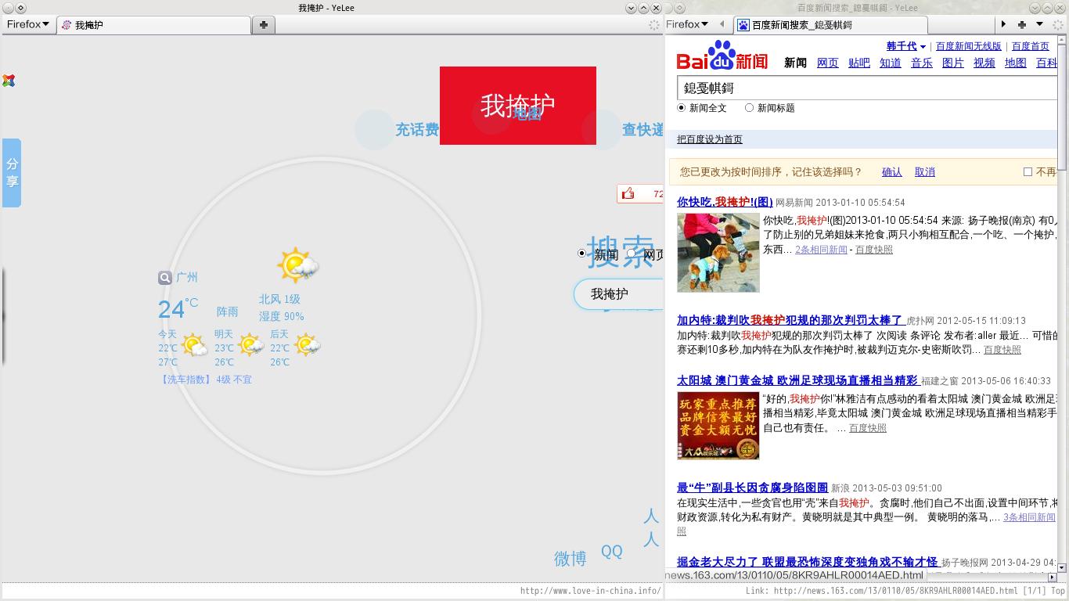The image size is (1069, 601).
Task: Open the 韩千代 user dropdown
Action: click(905, 46)
